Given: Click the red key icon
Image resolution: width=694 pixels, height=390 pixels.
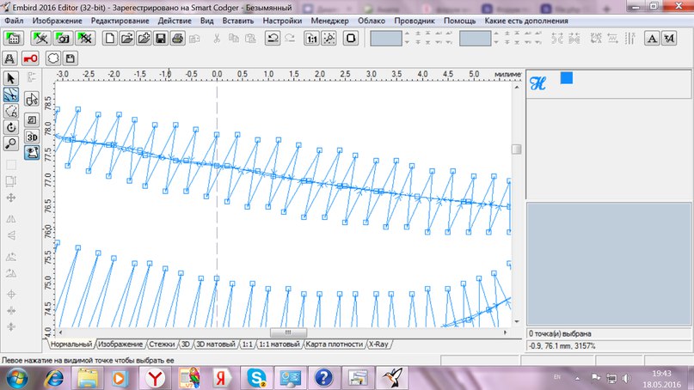Looking at the screenshot, I should click(31, 58).
